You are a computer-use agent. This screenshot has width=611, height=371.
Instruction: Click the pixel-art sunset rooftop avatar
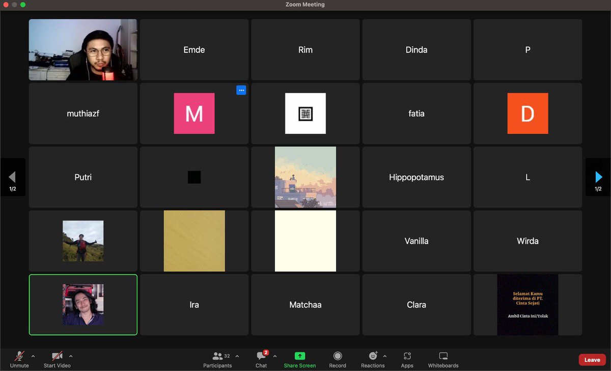[305, 177]
